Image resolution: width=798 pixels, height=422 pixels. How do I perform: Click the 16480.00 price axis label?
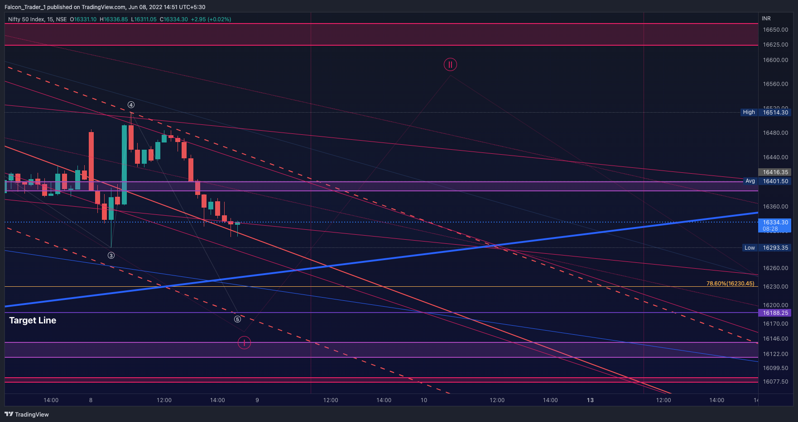[775, 133]
